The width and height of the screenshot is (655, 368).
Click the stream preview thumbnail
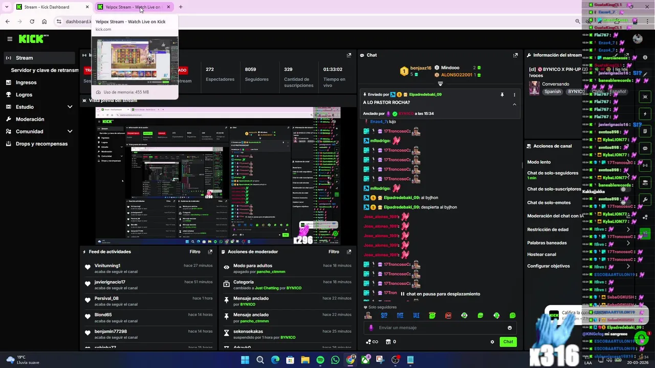pos(218,176)
